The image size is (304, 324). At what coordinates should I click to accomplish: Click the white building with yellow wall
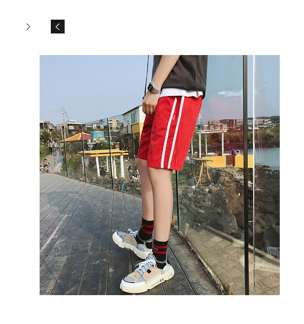(134, 129)
